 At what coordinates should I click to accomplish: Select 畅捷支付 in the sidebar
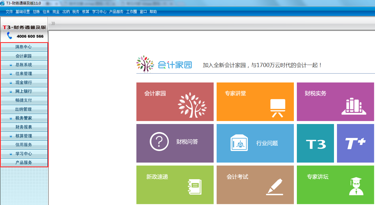click(x=24, y=100)
